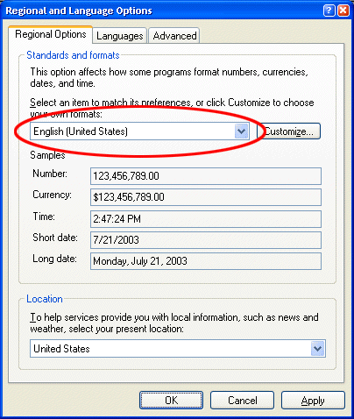Click the Customize... button
The image size is (354, 419).
288,131
